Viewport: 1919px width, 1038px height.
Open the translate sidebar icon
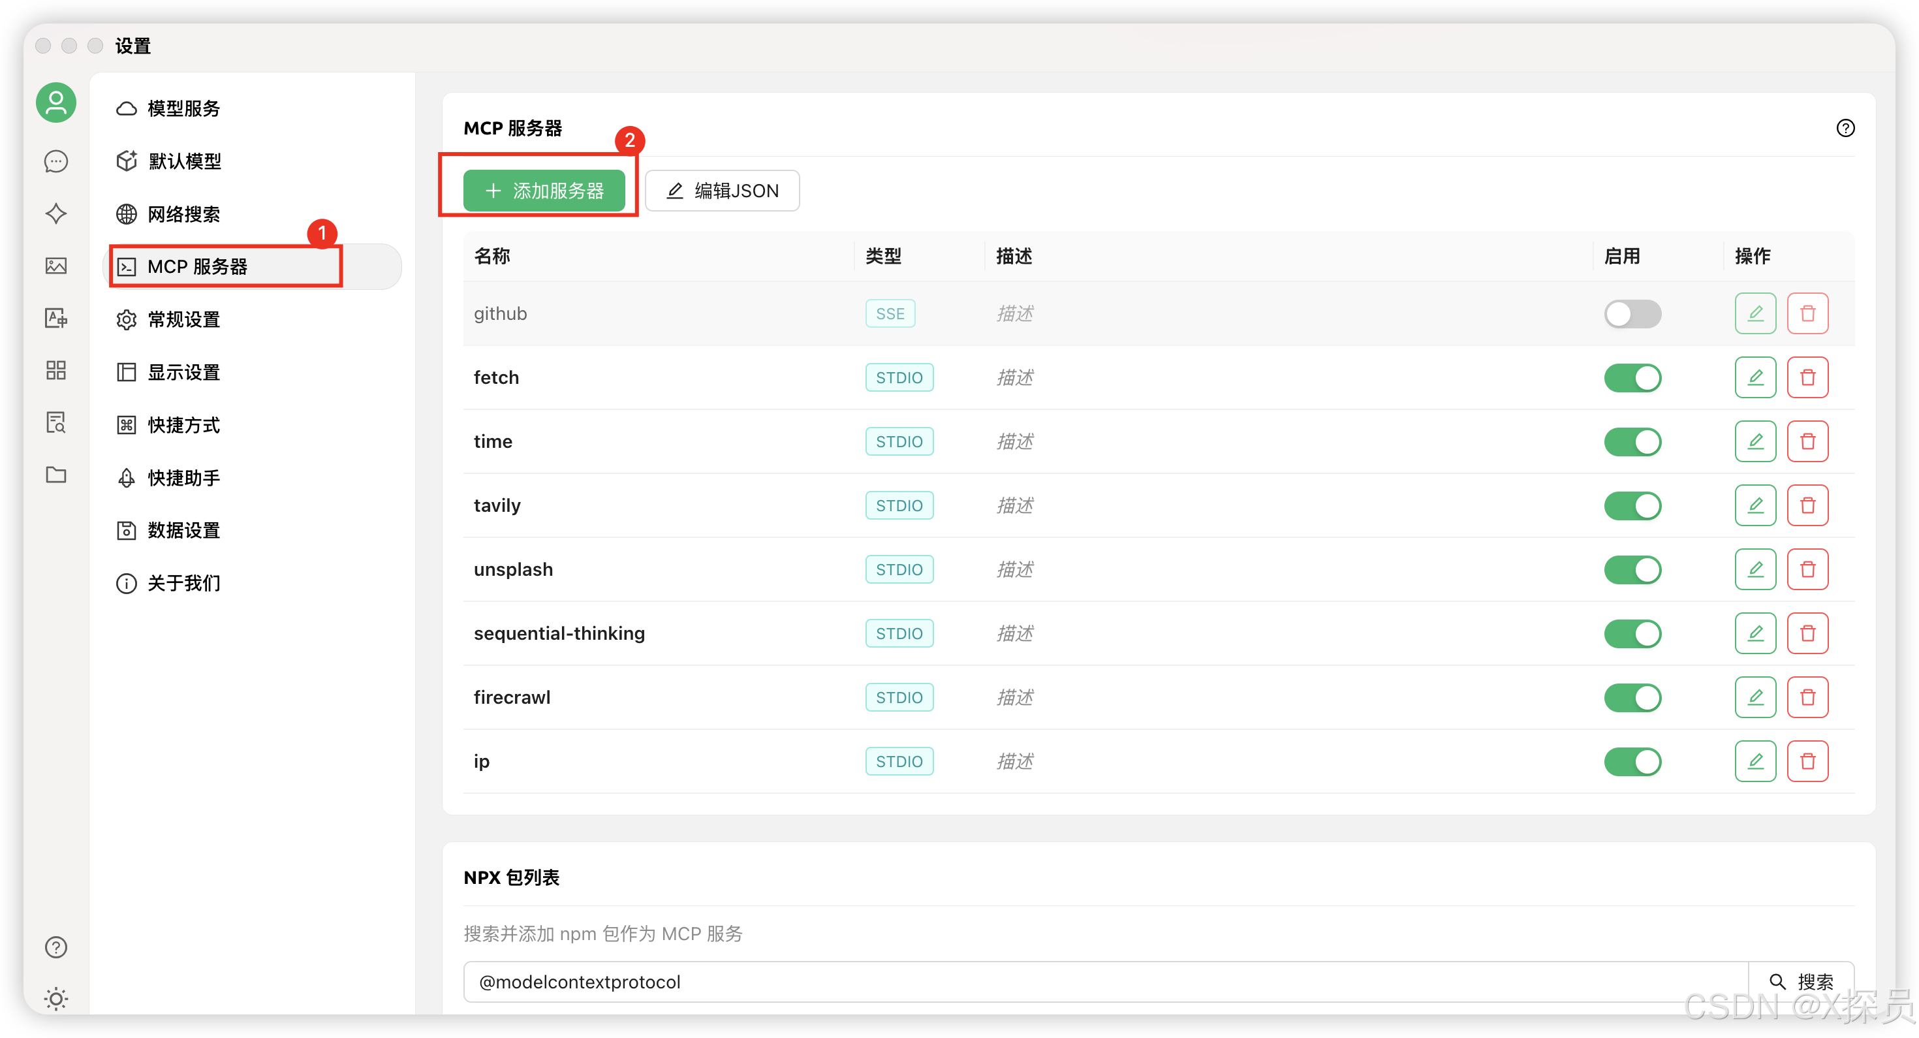[56, 318]
